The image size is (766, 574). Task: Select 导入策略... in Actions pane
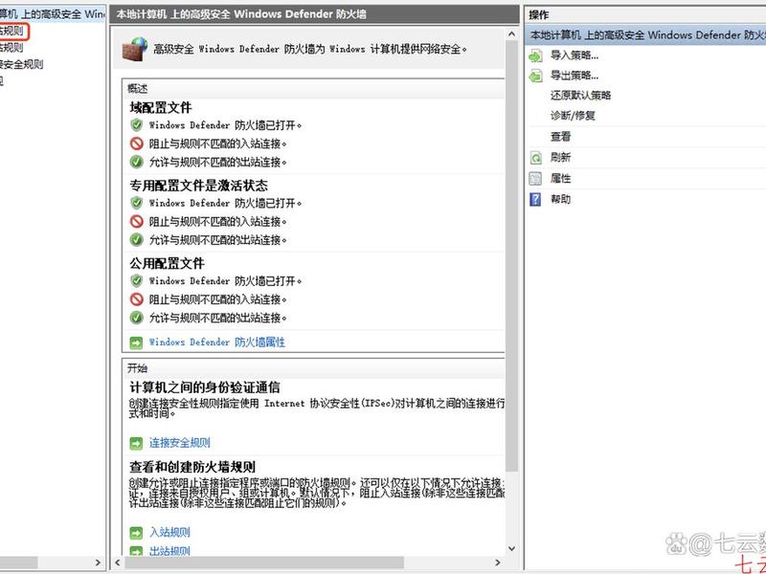pyautogui.click(x=574, y=55)
